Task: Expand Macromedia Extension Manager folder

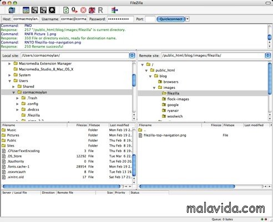Action: tap(9, 64)
